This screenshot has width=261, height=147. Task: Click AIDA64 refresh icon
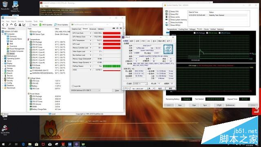coord(15,24)
